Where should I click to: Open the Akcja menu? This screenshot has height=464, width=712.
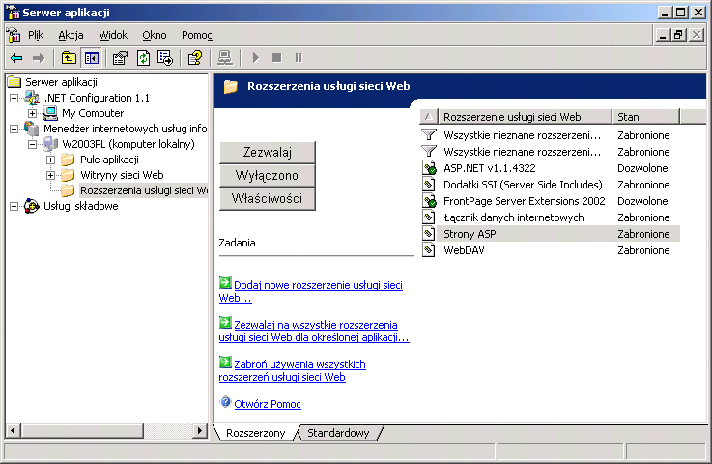click(x=71, y=35)
